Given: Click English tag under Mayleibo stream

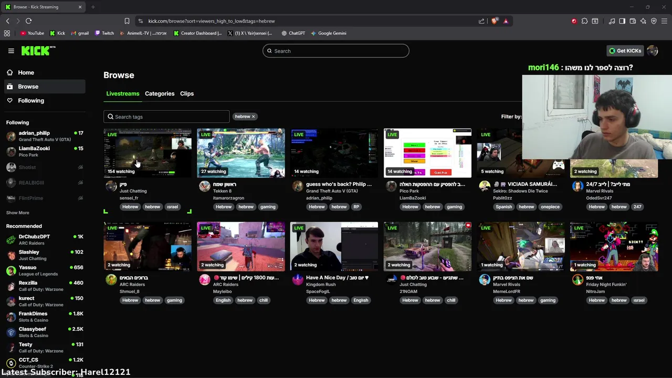Looking at the screenshot, I should tap(223, 300).
